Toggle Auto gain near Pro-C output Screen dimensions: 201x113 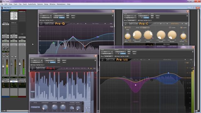tap(181, 28)
